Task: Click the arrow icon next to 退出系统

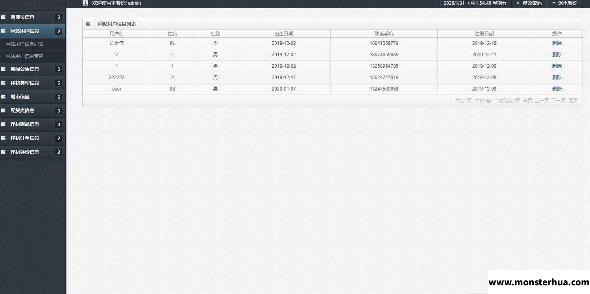Action: point(553,3)
